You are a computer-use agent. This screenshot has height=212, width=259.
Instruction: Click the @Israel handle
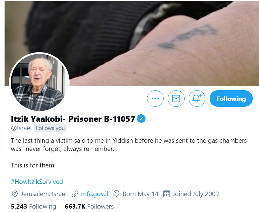(21, 128)
